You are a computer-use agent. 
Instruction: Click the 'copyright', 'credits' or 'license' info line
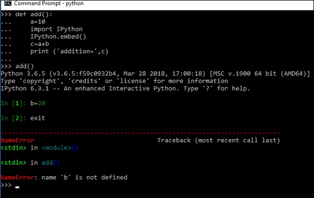pos(114,81)
